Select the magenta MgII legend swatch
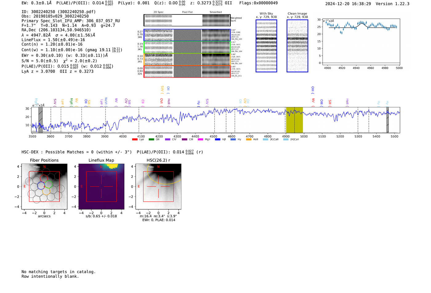The height and width of the screenshot is (293, 431). point(200,140)
